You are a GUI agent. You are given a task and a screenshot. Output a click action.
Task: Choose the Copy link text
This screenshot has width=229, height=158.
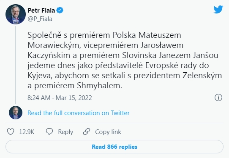[x=108, y=132]
